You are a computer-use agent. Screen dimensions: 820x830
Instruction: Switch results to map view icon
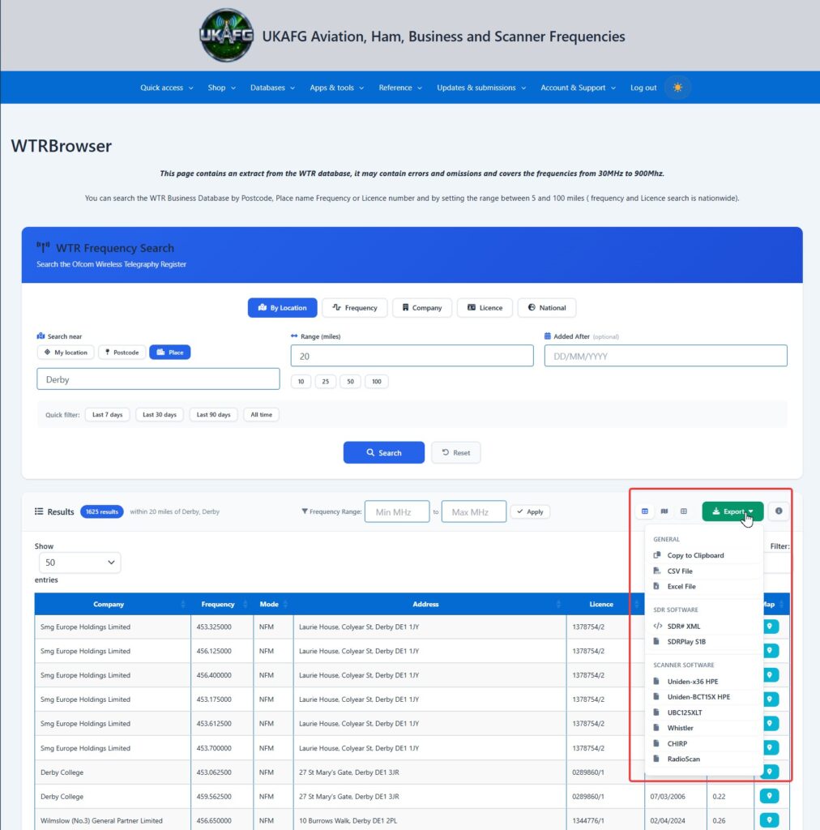(x=664, y=511)
